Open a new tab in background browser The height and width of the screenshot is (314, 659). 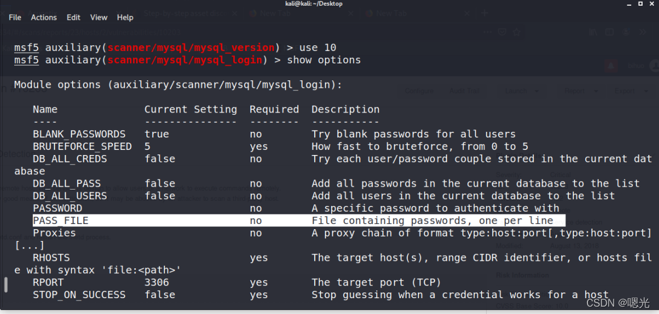click(484, 13)
